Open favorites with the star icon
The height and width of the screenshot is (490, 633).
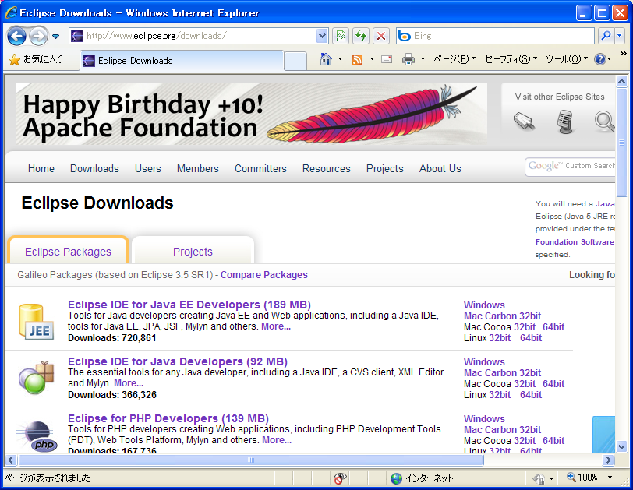click(14, 60)
